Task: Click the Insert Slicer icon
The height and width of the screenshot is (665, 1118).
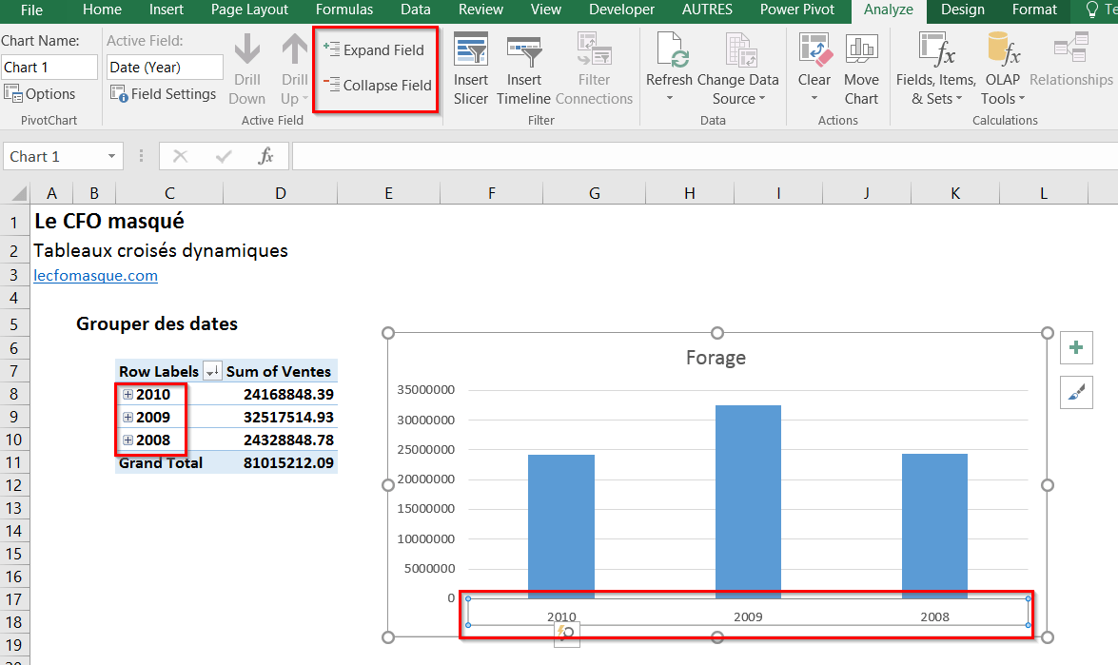Action: click(471, 51)
